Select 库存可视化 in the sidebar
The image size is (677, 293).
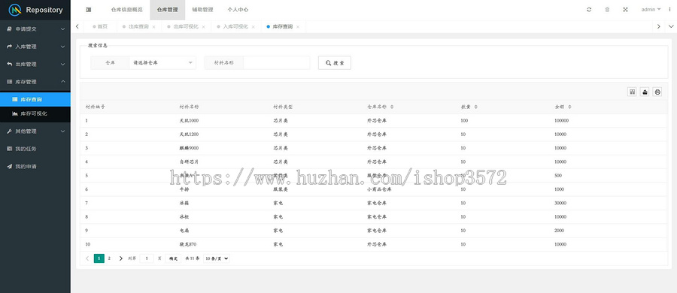tap(35, 114)
